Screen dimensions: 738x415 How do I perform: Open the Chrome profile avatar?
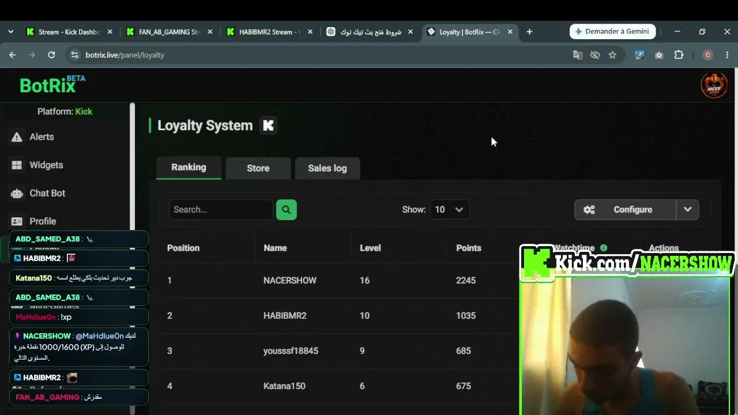708,55
